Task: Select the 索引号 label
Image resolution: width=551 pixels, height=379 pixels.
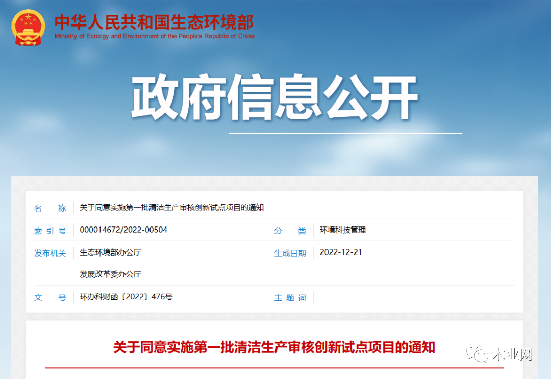Action: [50, 231]
